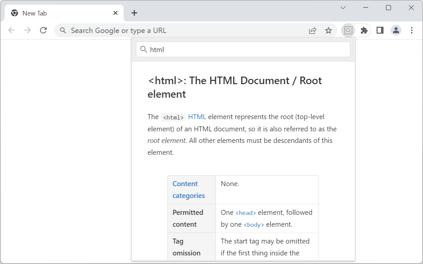Click the Content categories link
The image size is (423, 264).
coord(188,189)
